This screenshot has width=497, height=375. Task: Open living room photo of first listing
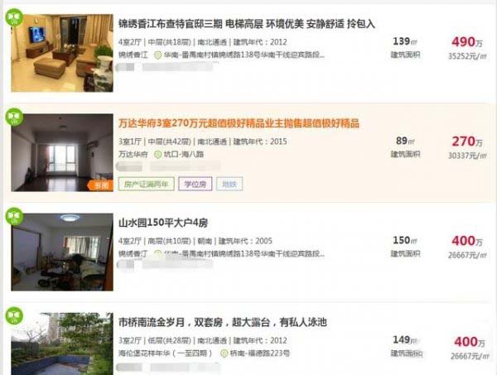coord(62,53)
